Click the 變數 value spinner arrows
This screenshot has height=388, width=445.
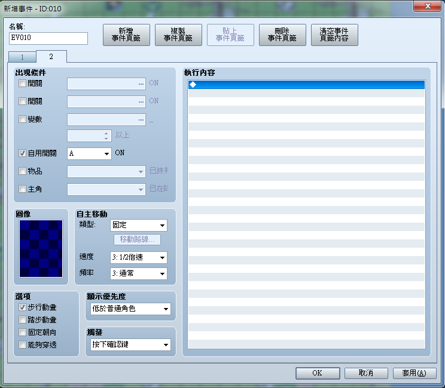click(106, 136)
